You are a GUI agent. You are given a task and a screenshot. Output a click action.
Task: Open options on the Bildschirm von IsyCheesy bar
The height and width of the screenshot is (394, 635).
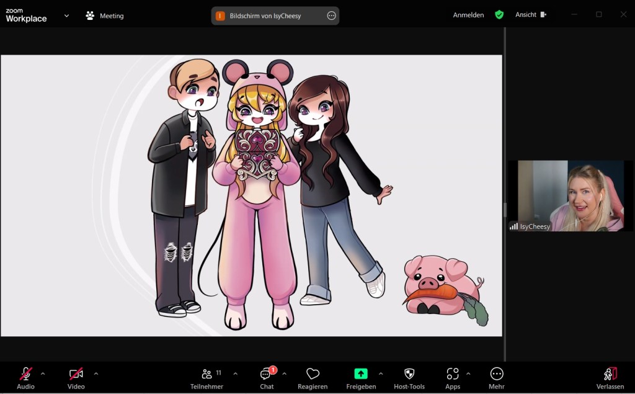point(331,16)
